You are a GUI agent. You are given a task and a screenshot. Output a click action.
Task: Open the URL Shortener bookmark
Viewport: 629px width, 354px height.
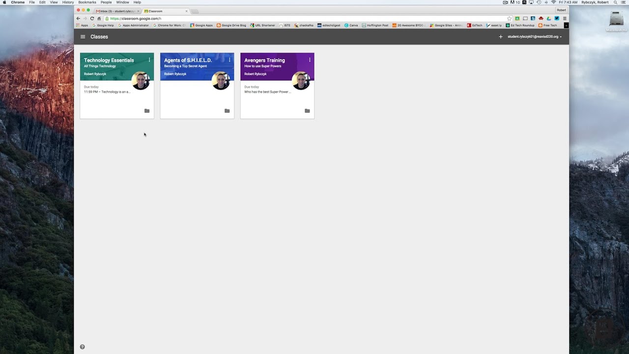pyautogui.click(x=262, y=25)
